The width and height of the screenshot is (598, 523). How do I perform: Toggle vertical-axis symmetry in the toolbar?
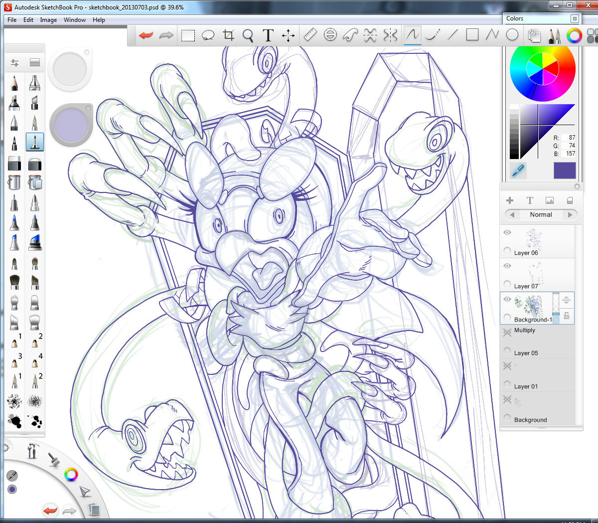click(x=390, y=35)
